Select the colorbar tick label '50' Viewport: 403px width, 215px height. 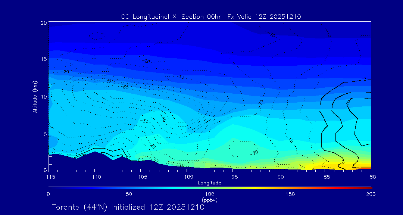(x=129, y=194)
